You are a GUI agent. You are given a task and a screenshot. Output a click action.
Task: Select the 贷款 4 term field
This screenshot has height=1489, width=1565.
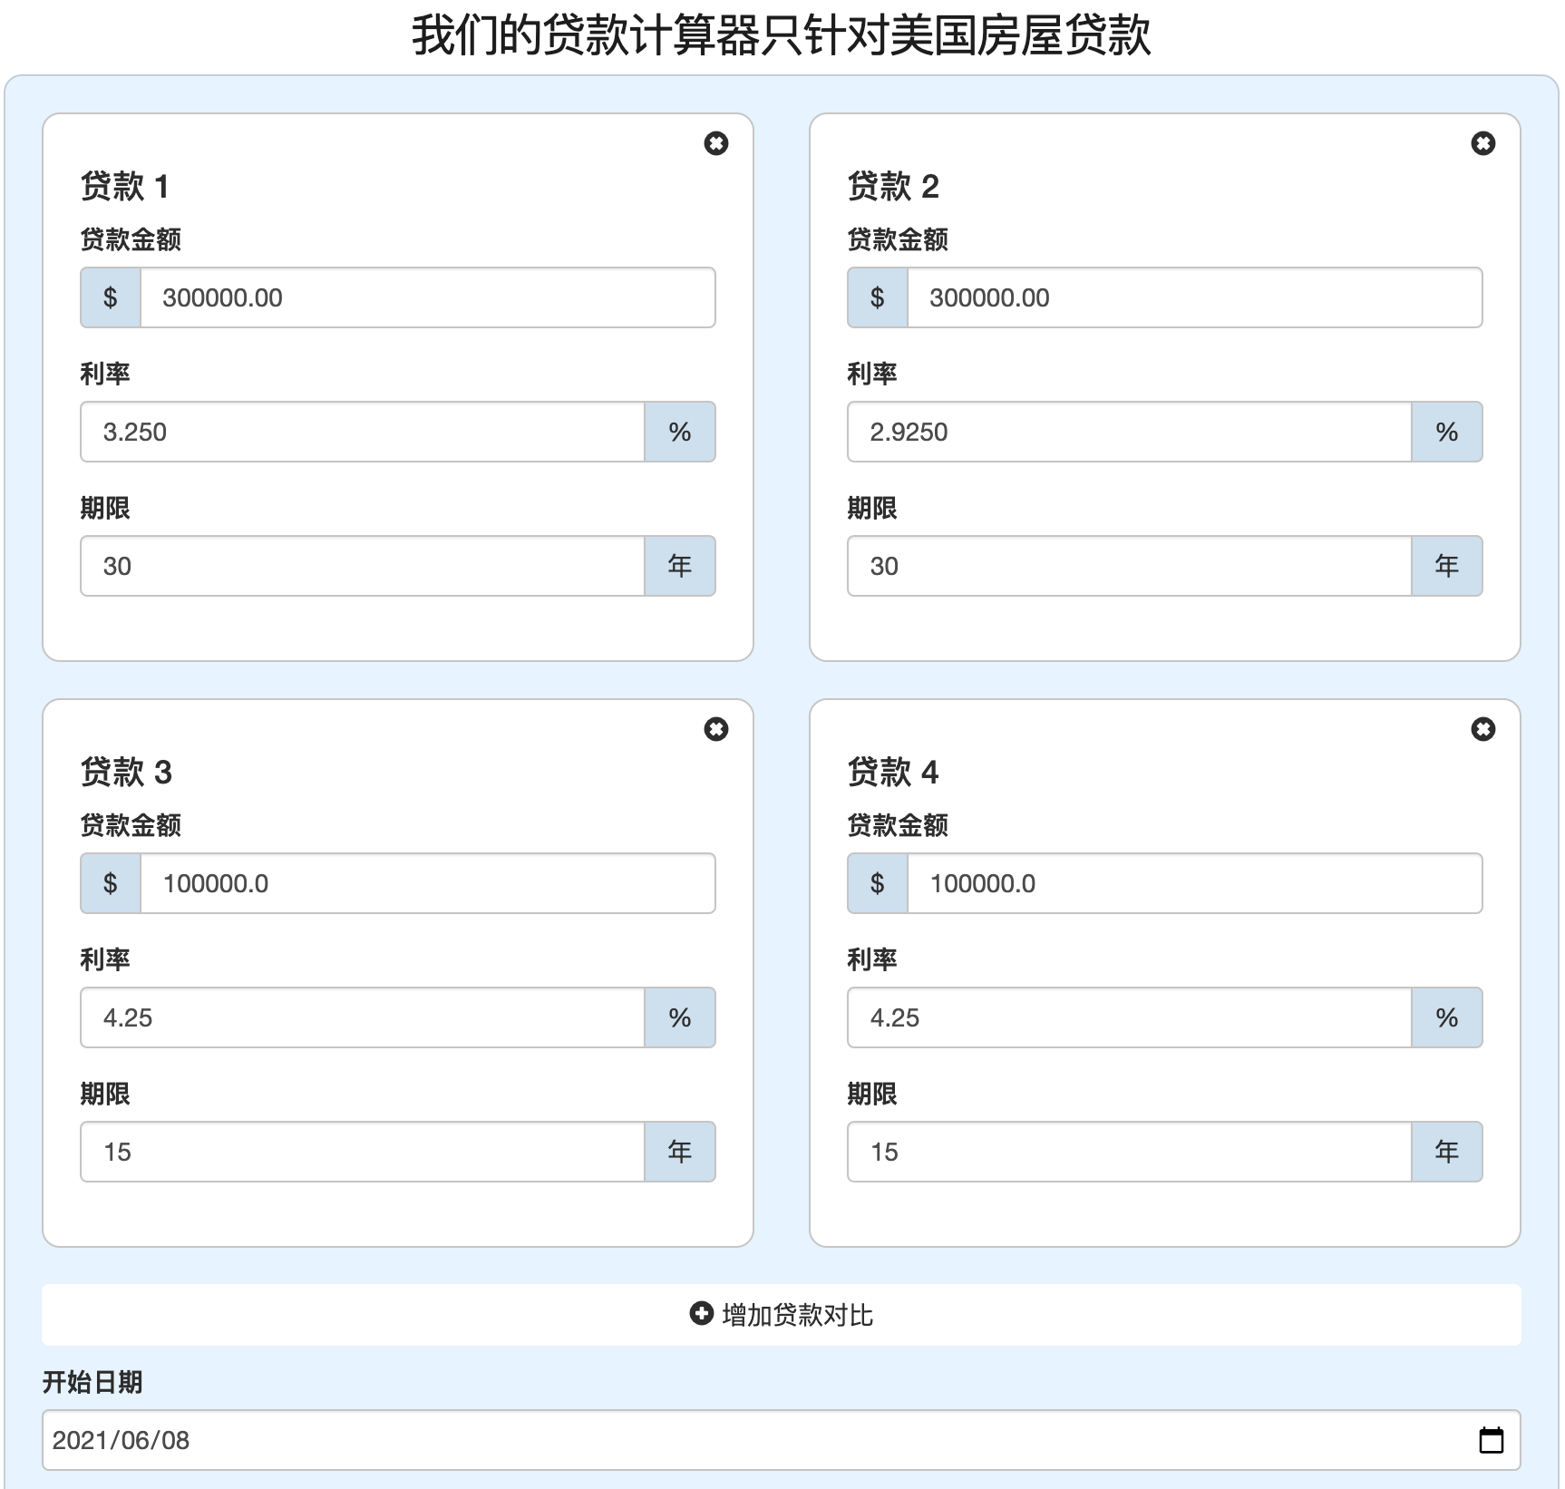[x=1130, y=1152]
